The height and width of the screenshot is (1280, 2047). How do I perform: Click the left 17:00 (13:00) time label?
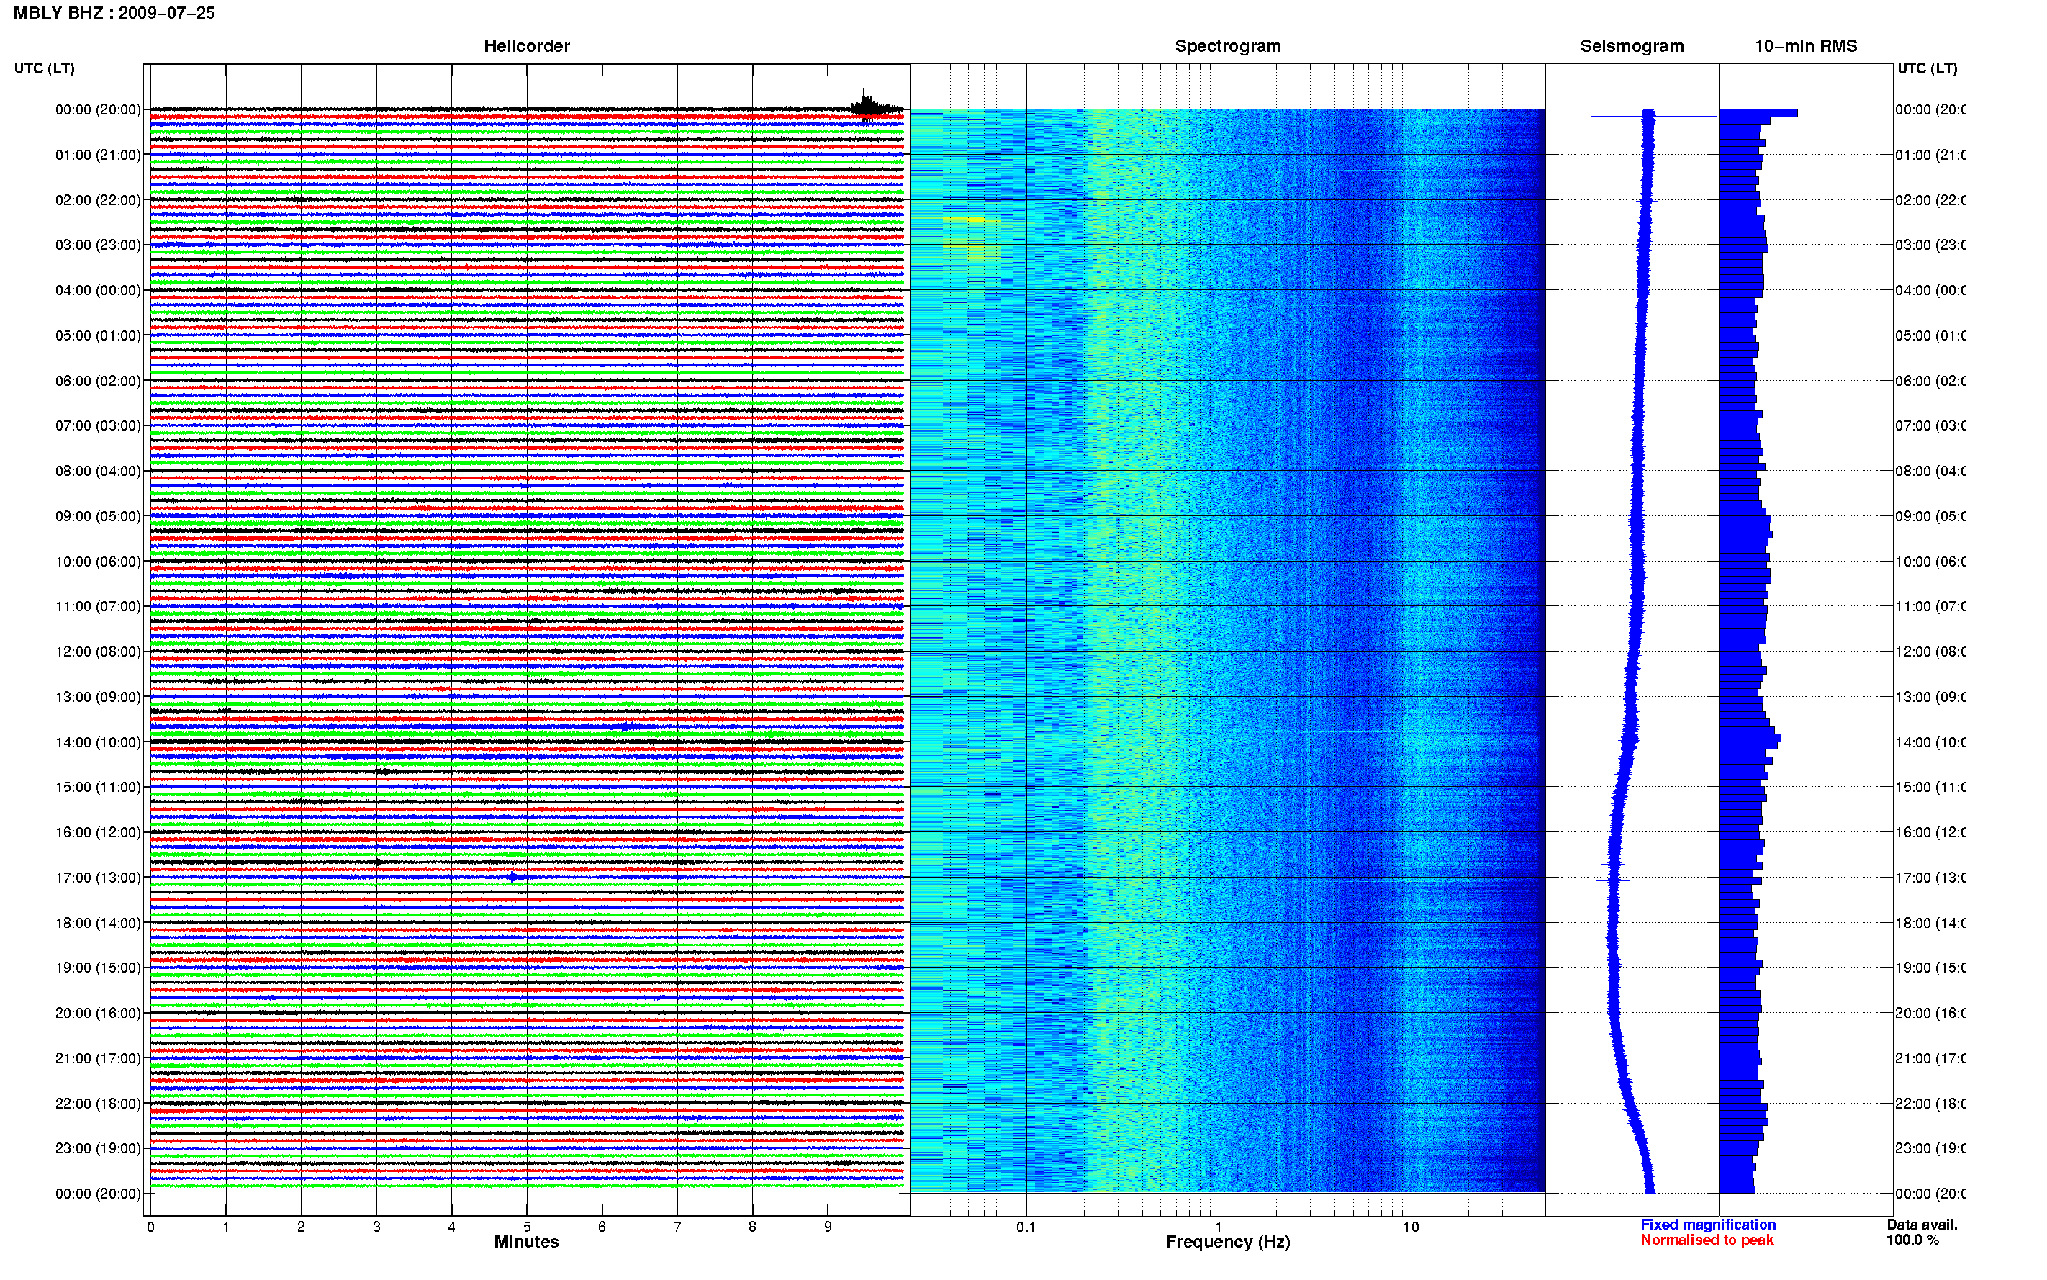click(x=98, y=878)
